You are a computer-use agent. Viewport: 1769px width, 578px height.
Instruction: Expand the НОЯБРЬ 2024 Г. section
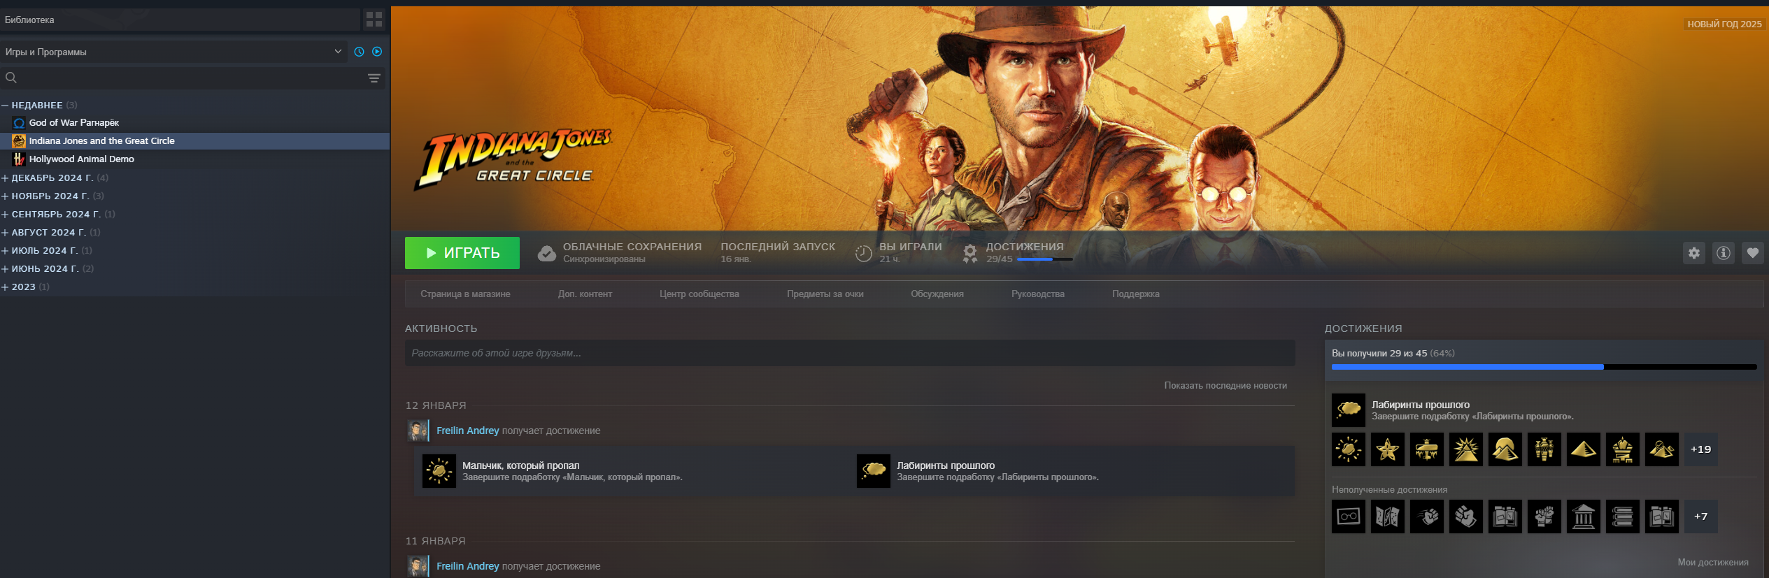[5, 196]
